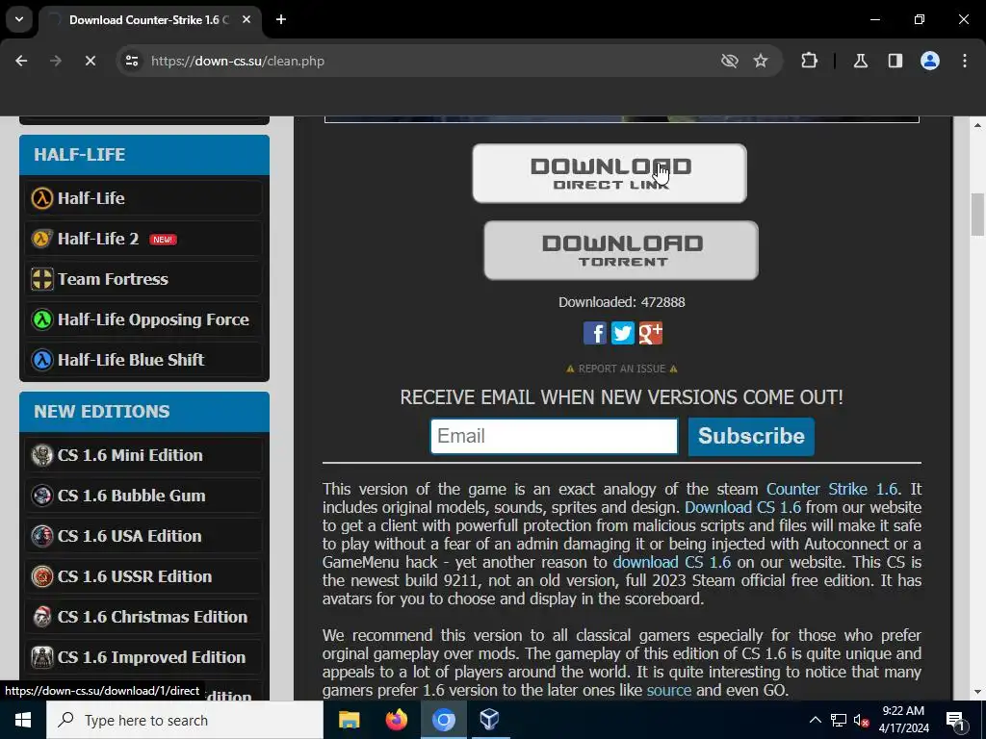
Task: Share on Google Plus icon
Action: click(651, 333)
